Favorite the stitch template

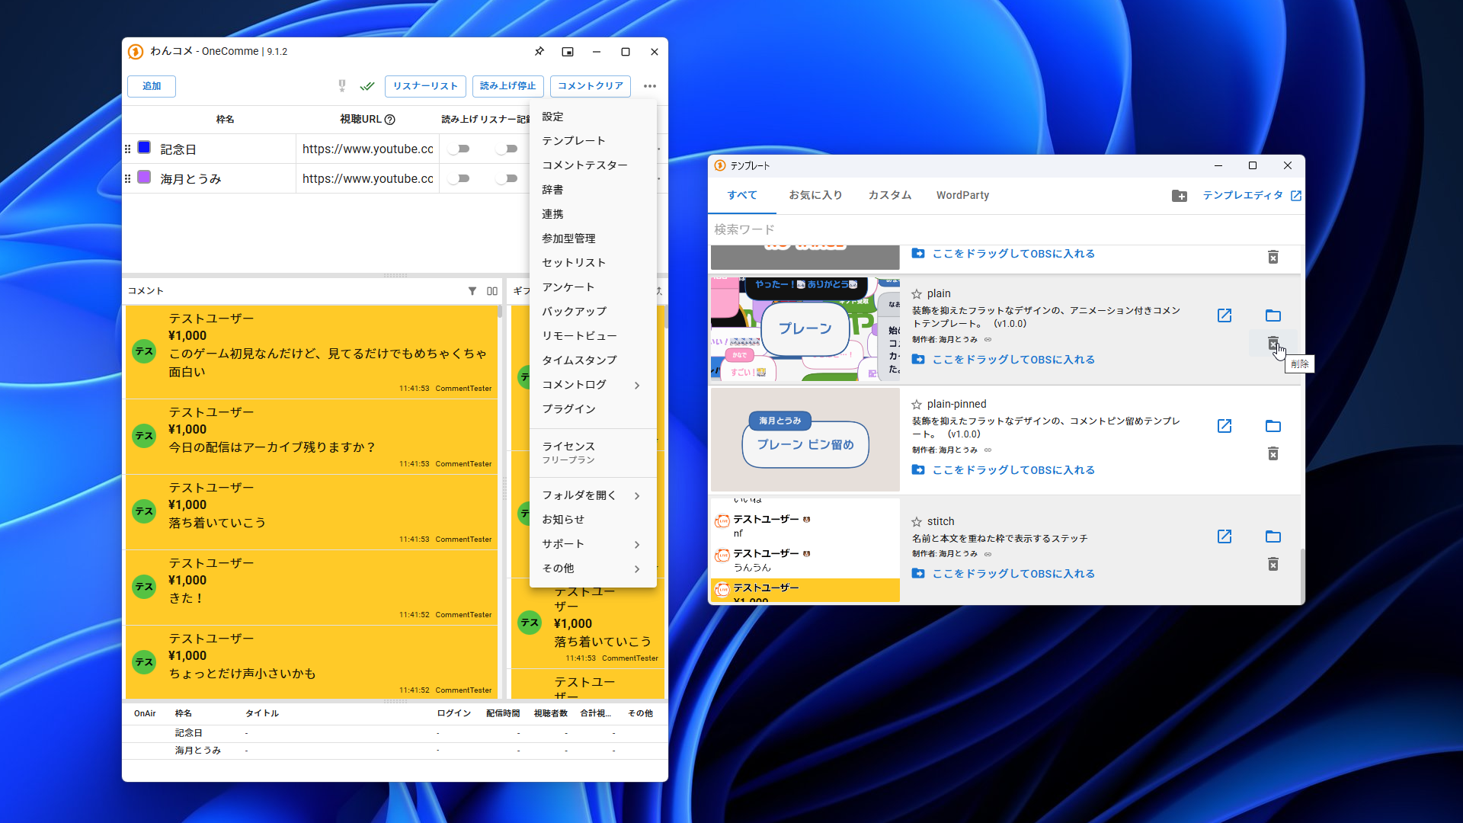click(917, 522)
